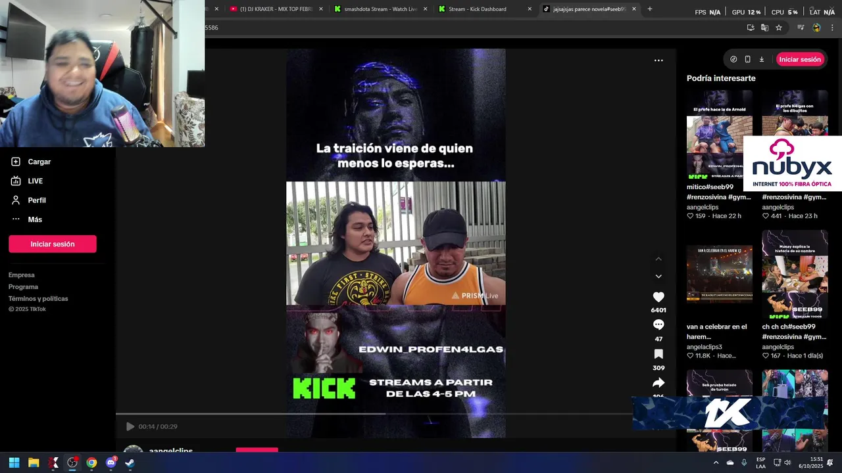Click the download icon in top pill

[762, 59]
